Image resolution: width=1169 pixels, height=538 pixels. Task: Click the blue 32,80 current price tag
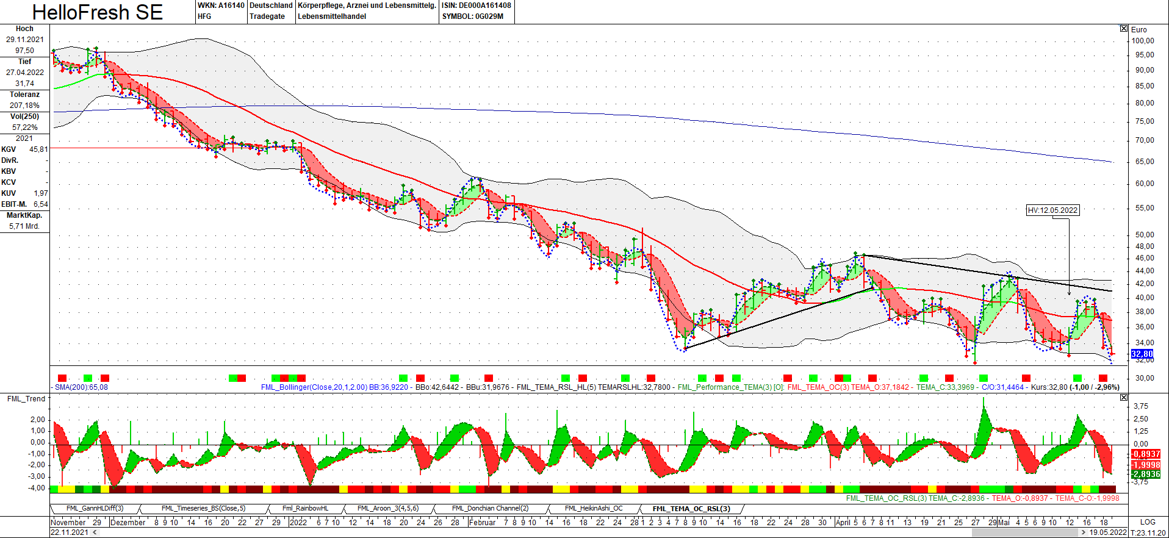(1142, 354)
